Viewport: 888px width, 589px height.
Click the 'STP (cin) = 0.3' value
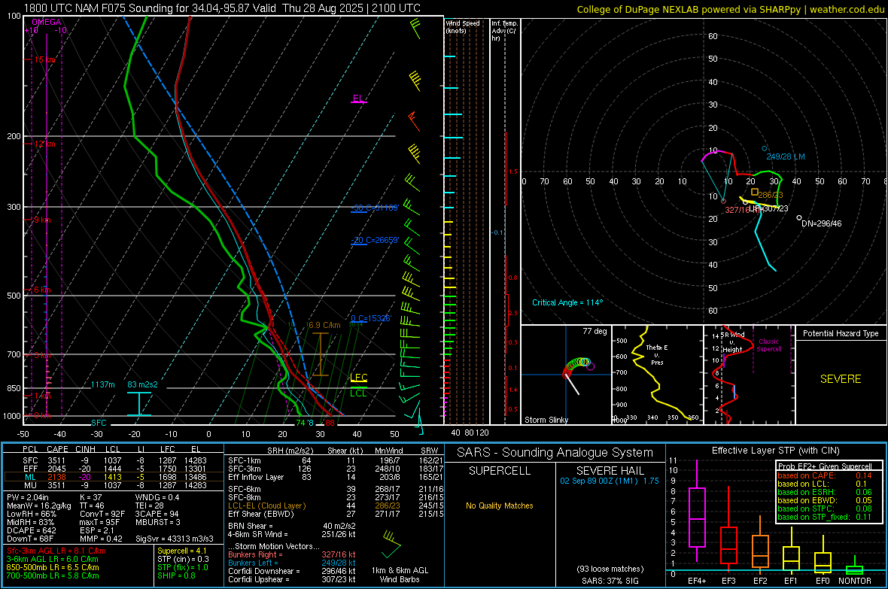[x=183, y=559]
